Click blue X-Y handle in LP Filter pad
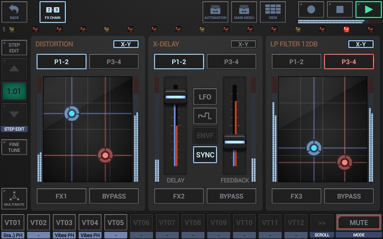 coord(314,148)
